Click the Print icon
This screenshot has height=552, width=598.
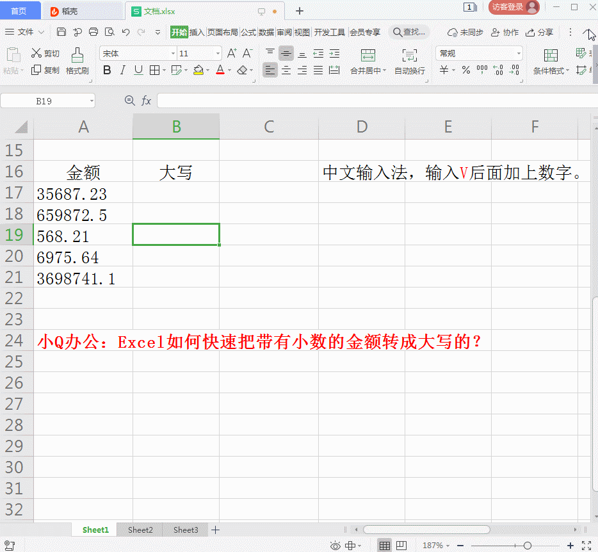pos(93,32)
